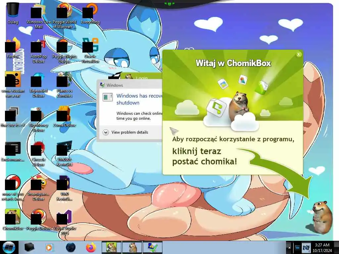Screen dimensions: 339x254
Task: Open the ChomikBox desktop shortcut
Action: click(x=13, y=220)
